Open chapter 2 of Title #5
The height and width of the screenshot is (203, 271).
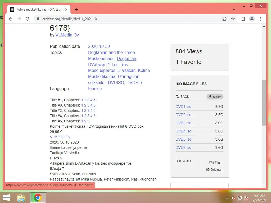pyautogui.click(x=85, y=121)
